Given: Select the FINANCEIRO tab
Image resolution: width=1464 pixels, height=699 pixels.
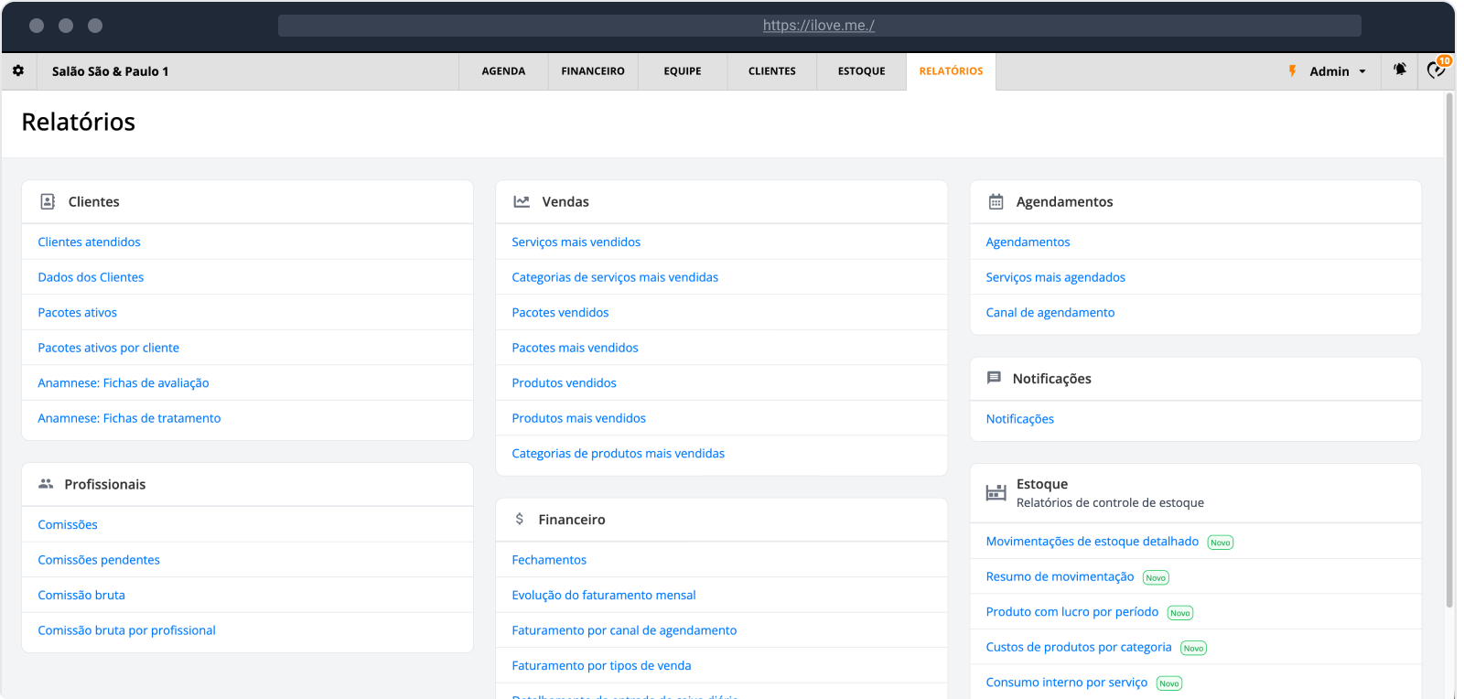Looking at the screenshot, I should (x=593, y=71).
